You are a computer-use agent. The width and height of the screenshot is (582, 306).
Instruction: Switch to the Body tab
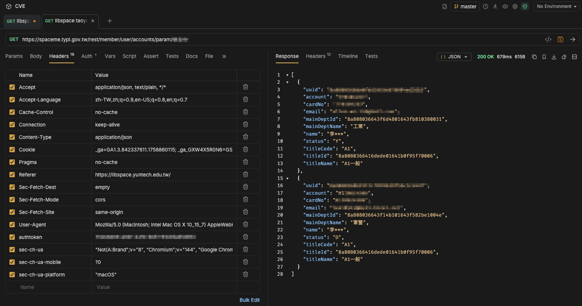[x=36, y=56]
